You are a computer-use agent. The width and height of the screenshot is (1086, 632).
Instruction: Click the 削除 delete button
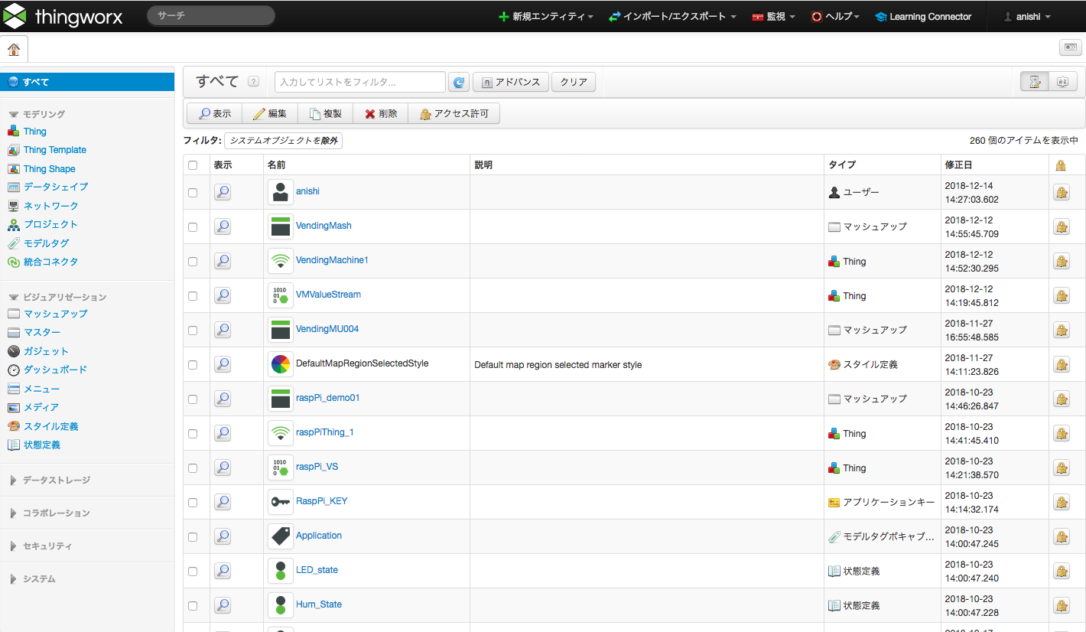(380, 113)
